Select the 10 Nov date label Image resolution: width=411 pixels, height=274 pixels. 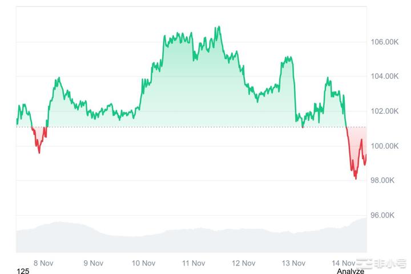(143, 263)
